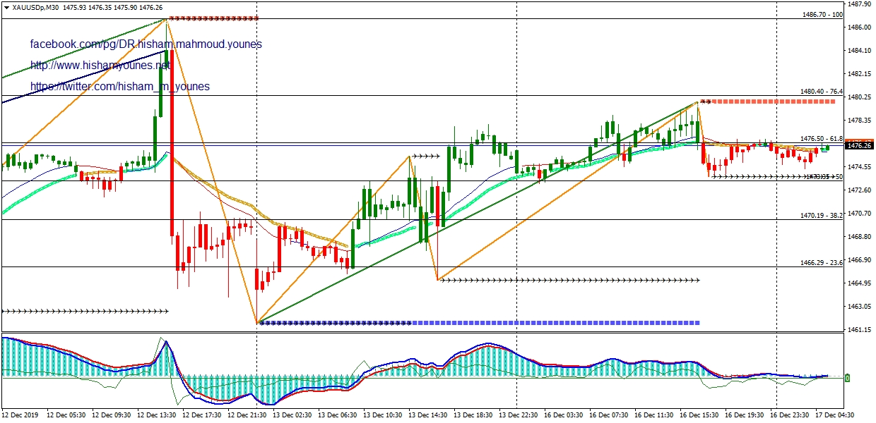Click the triangle icon before XAUUSDp,M30

pyautogui.click(x=6, y=7)
